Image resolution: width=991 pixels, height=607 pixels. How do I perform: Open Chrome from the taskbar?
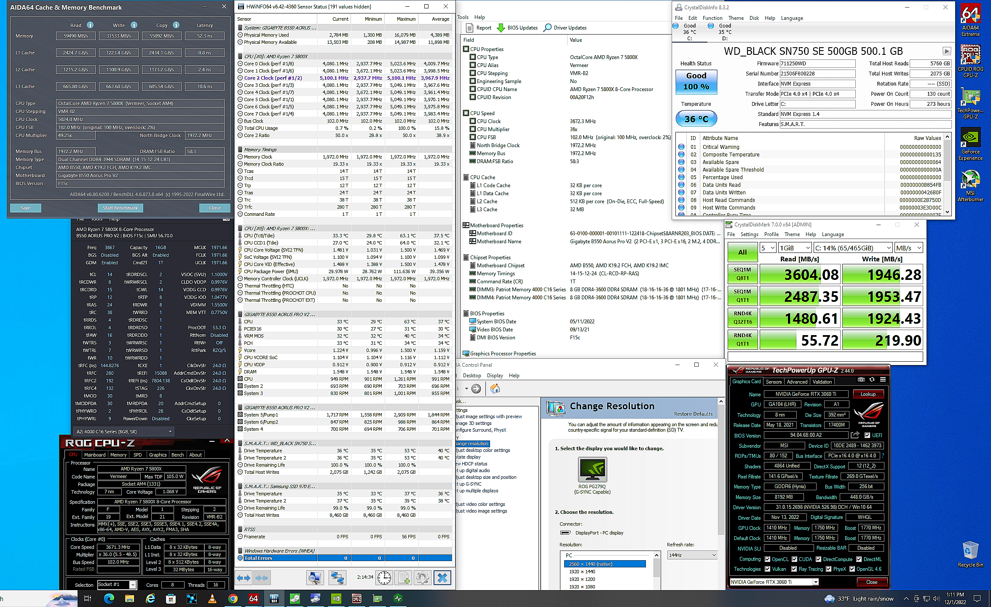pos(233,598)
